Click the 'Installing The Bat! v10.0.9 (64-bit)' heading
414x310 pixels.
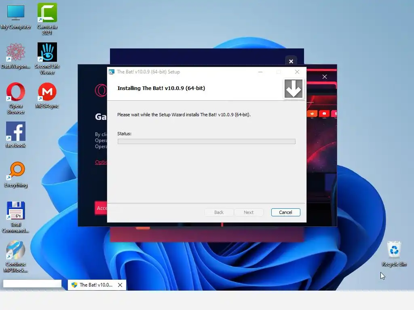(161, 88)
